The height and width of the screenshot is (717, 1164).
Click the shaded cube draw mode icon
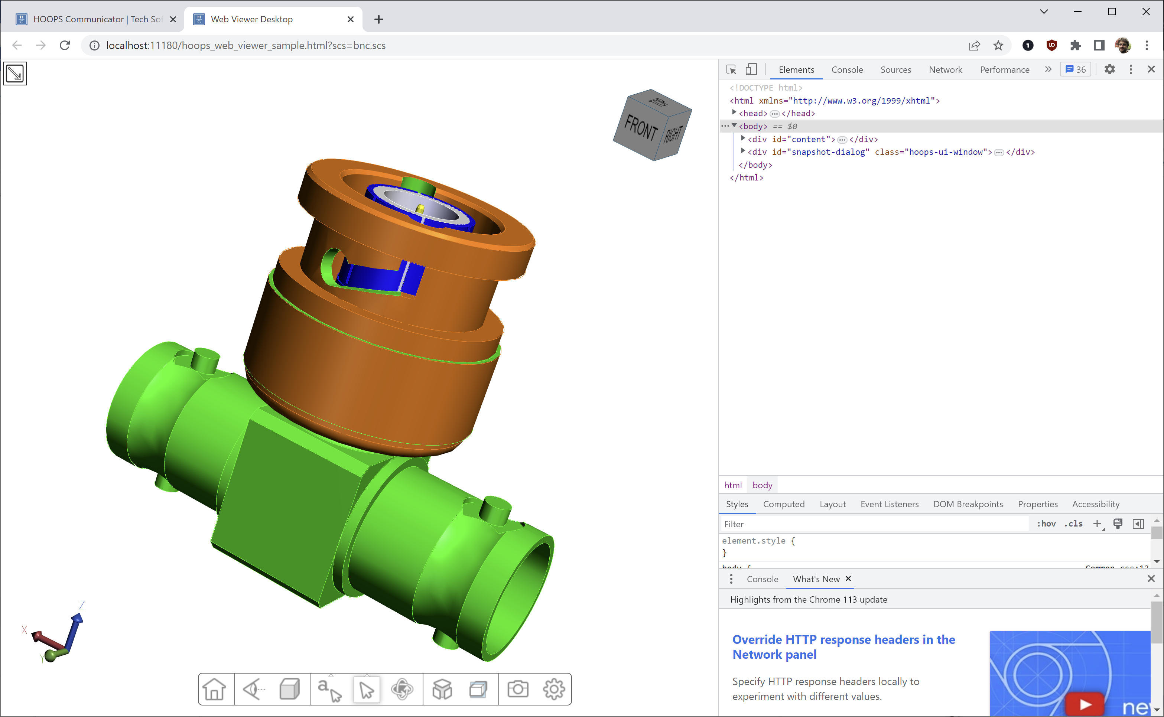290,689
